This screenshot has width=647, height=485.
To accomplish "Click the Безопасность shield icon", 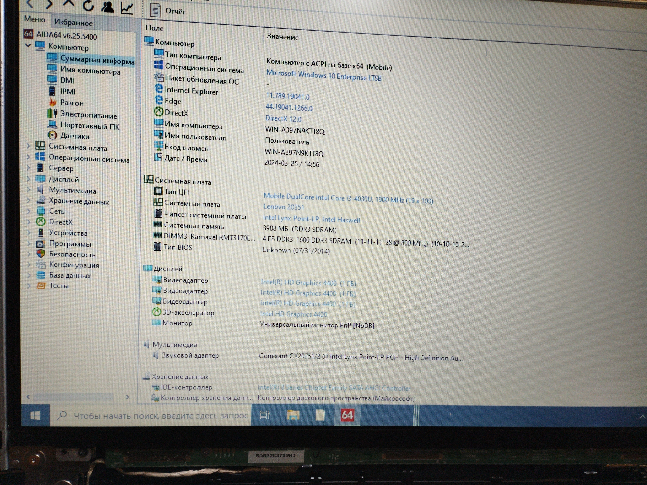I will (41, 253).
